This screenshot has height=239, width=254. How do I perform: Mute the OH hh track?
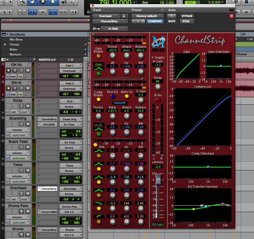pyautogui.click(x=28, y=70)
